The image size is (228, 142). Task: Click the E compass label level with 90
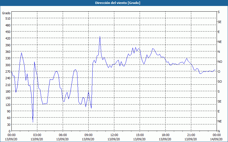(x=219, y=111)
